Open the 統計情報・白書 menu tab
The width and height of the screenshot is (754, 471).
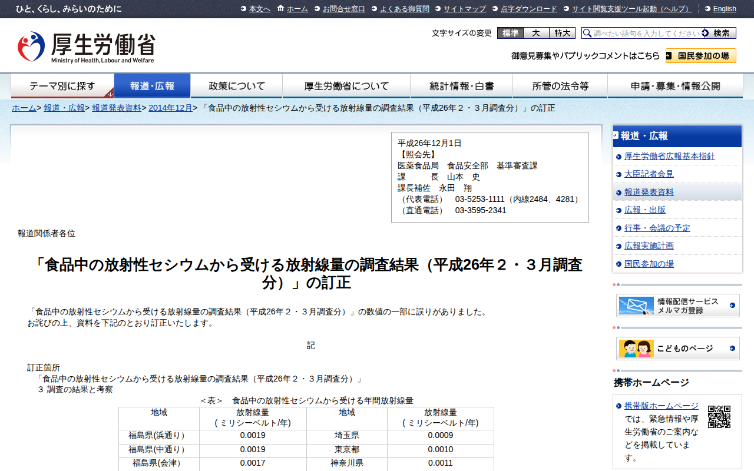click(x=461, y=86)
